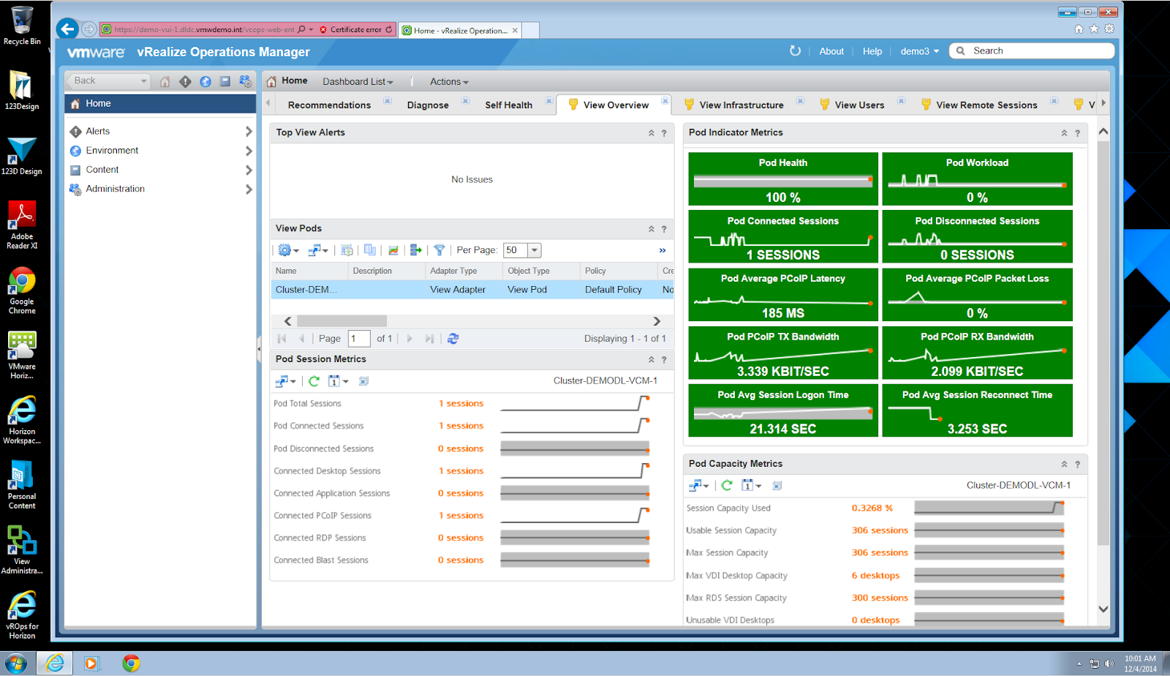
Task: Expand the Environment navigation item
Action: click(249, 151)
